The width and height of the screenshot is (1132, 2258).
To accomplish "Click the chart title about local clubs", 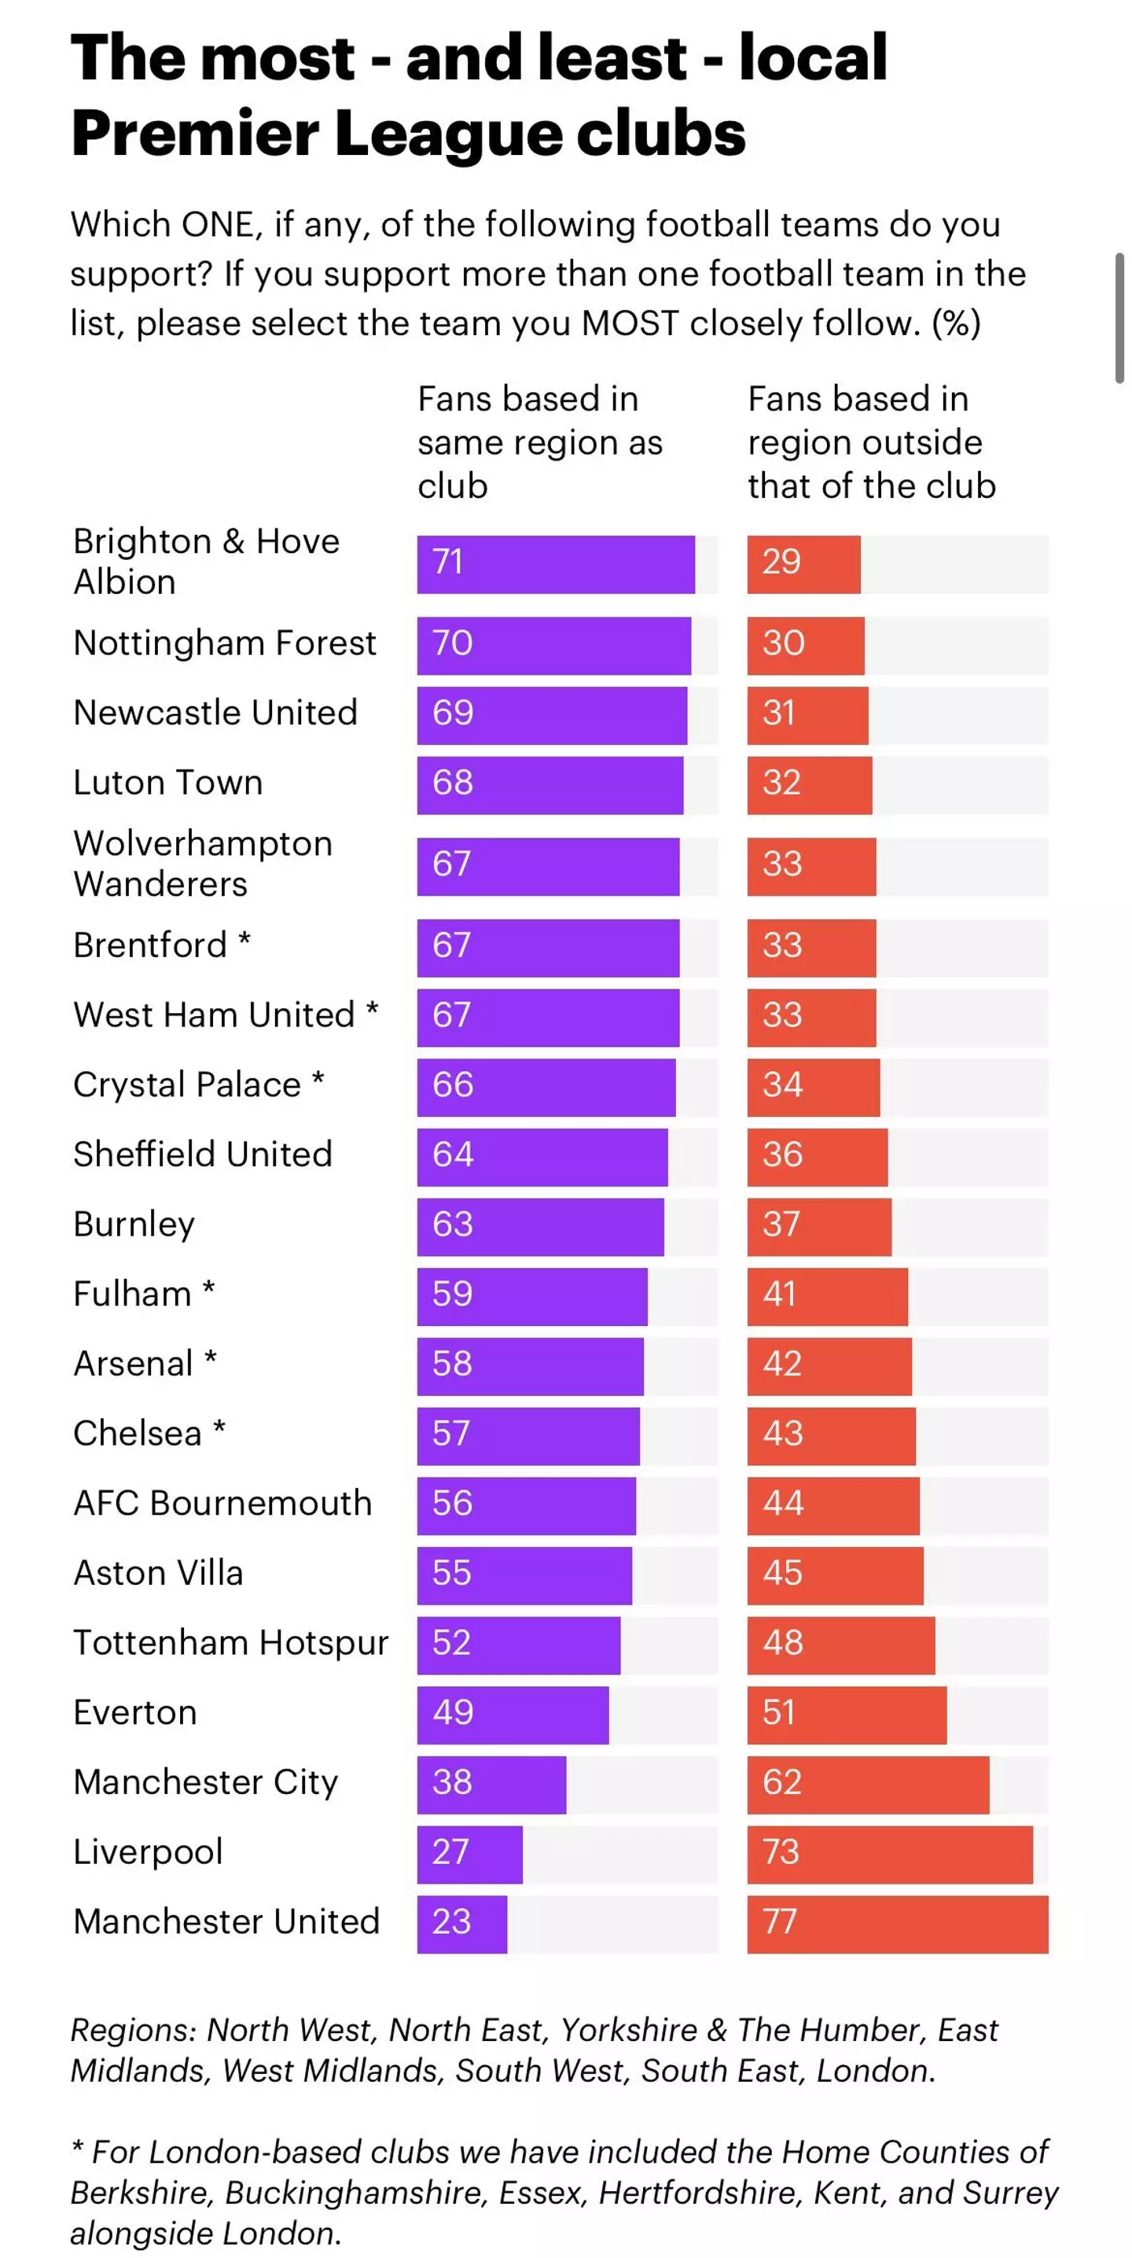I will 479,94.
